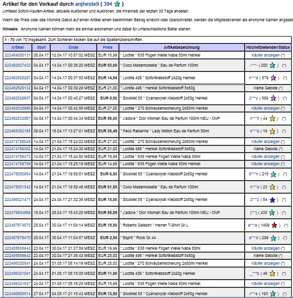Open item 222462528297
This screenshot has height=298, width=293.
pyautogui.click(x=17, y=78)
